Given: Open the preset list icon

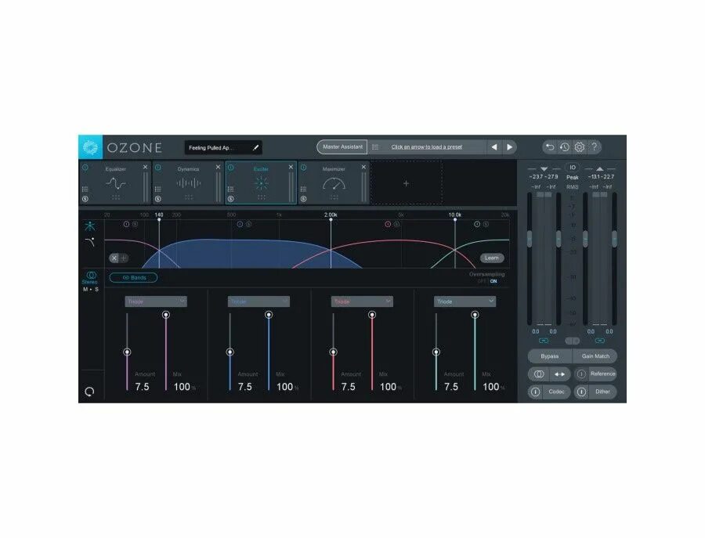Looking at the screenshot, I should tap(375, 147).
